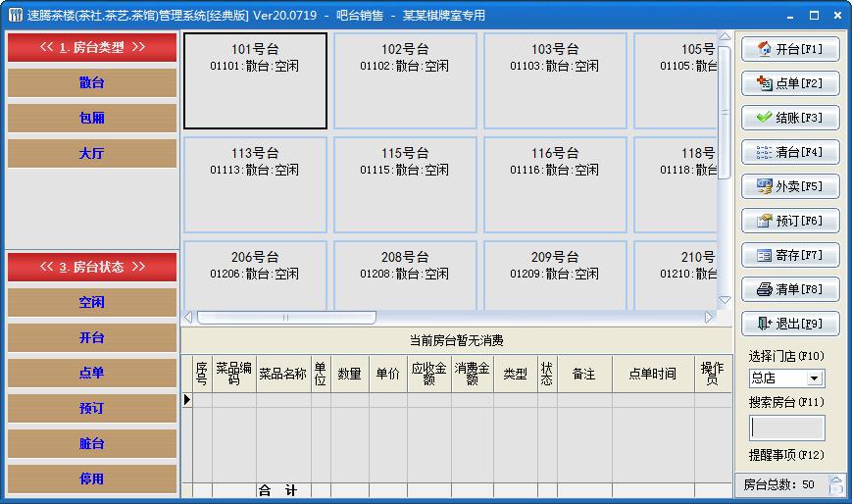852x504 pixels.
Task: Select table 102号台
Action: click(x=405, y=80)
